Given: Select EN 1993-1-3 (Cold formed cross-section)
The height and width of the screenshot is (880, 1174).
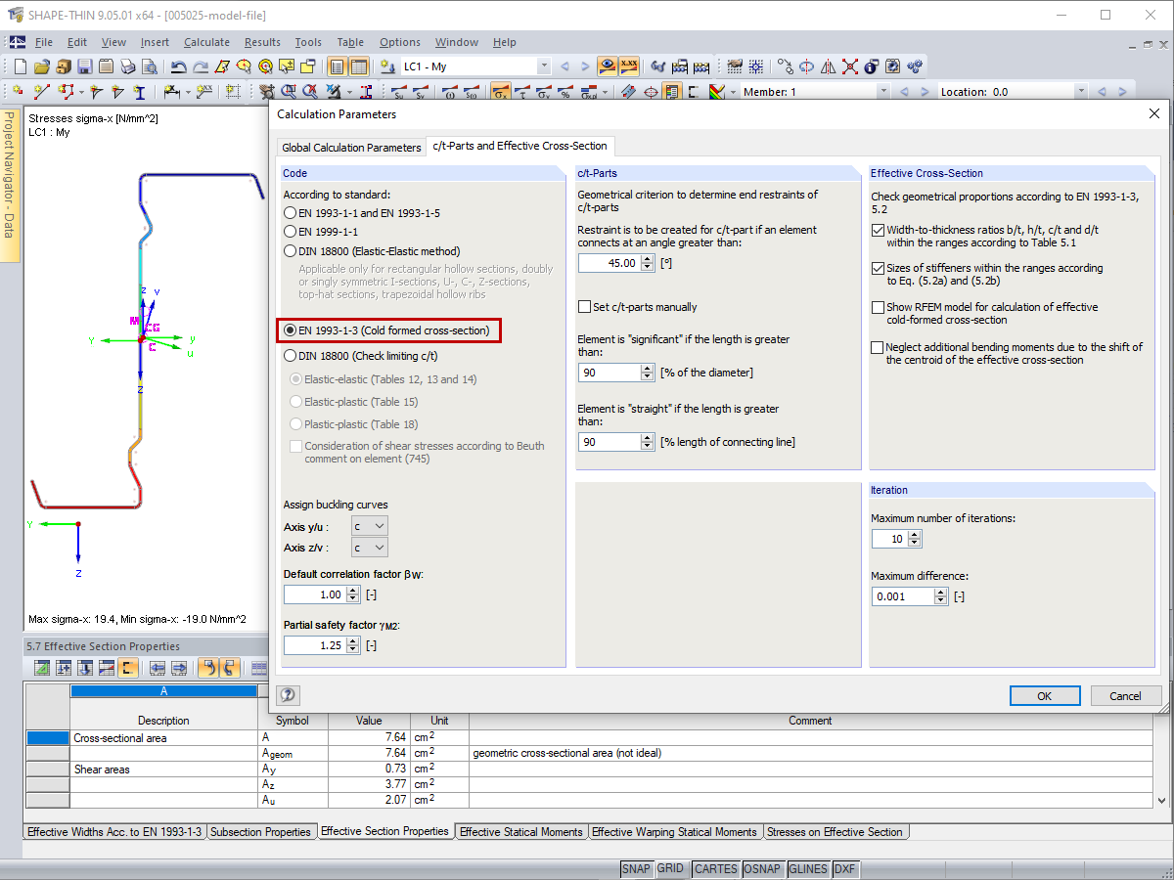Looking at the screenshot, I should pyautogui.click(x=290, y=330).
